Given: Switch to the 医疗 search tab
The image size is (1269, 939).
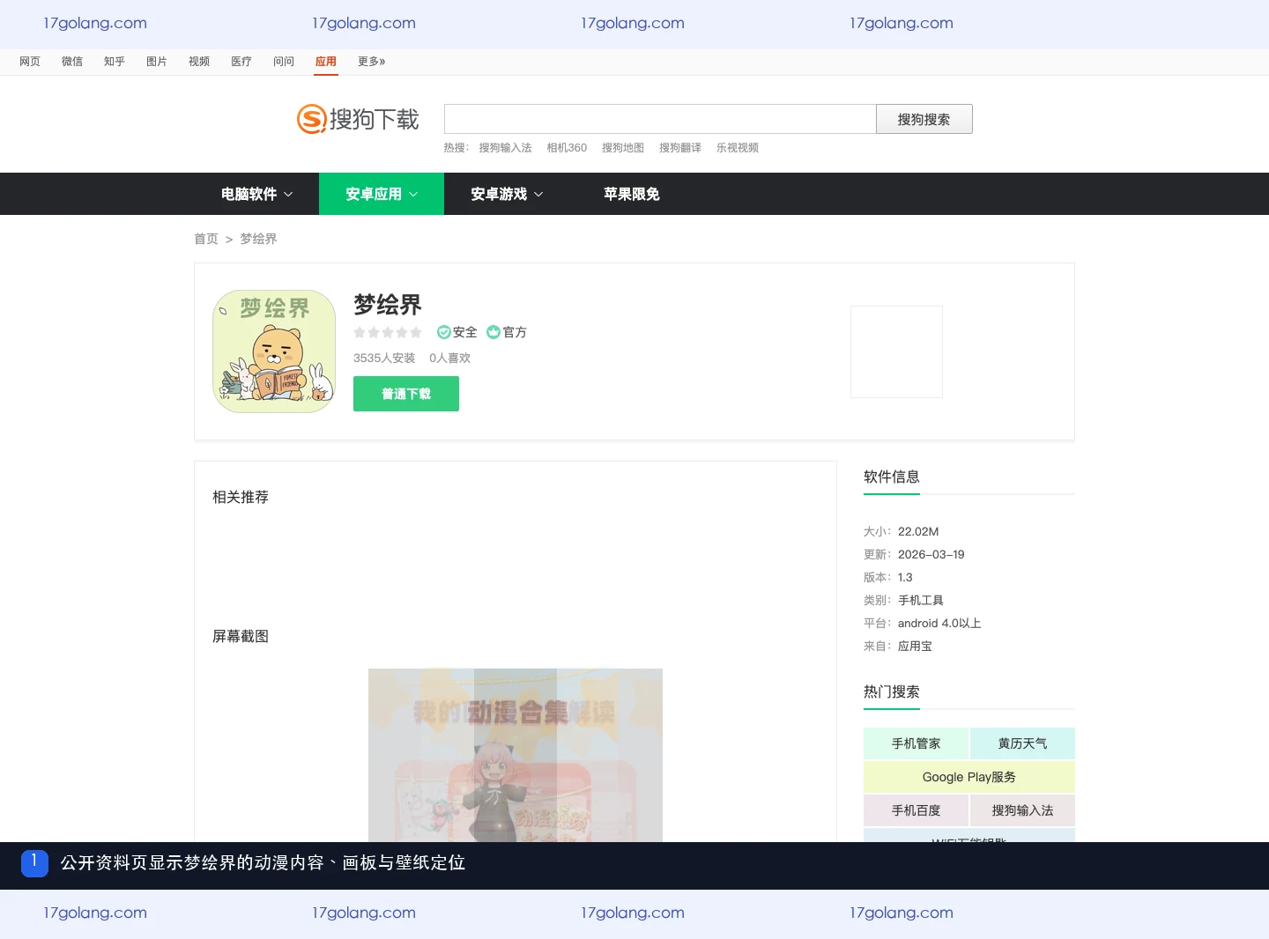Looking at the screenshot, I should [x=241, y=62].
